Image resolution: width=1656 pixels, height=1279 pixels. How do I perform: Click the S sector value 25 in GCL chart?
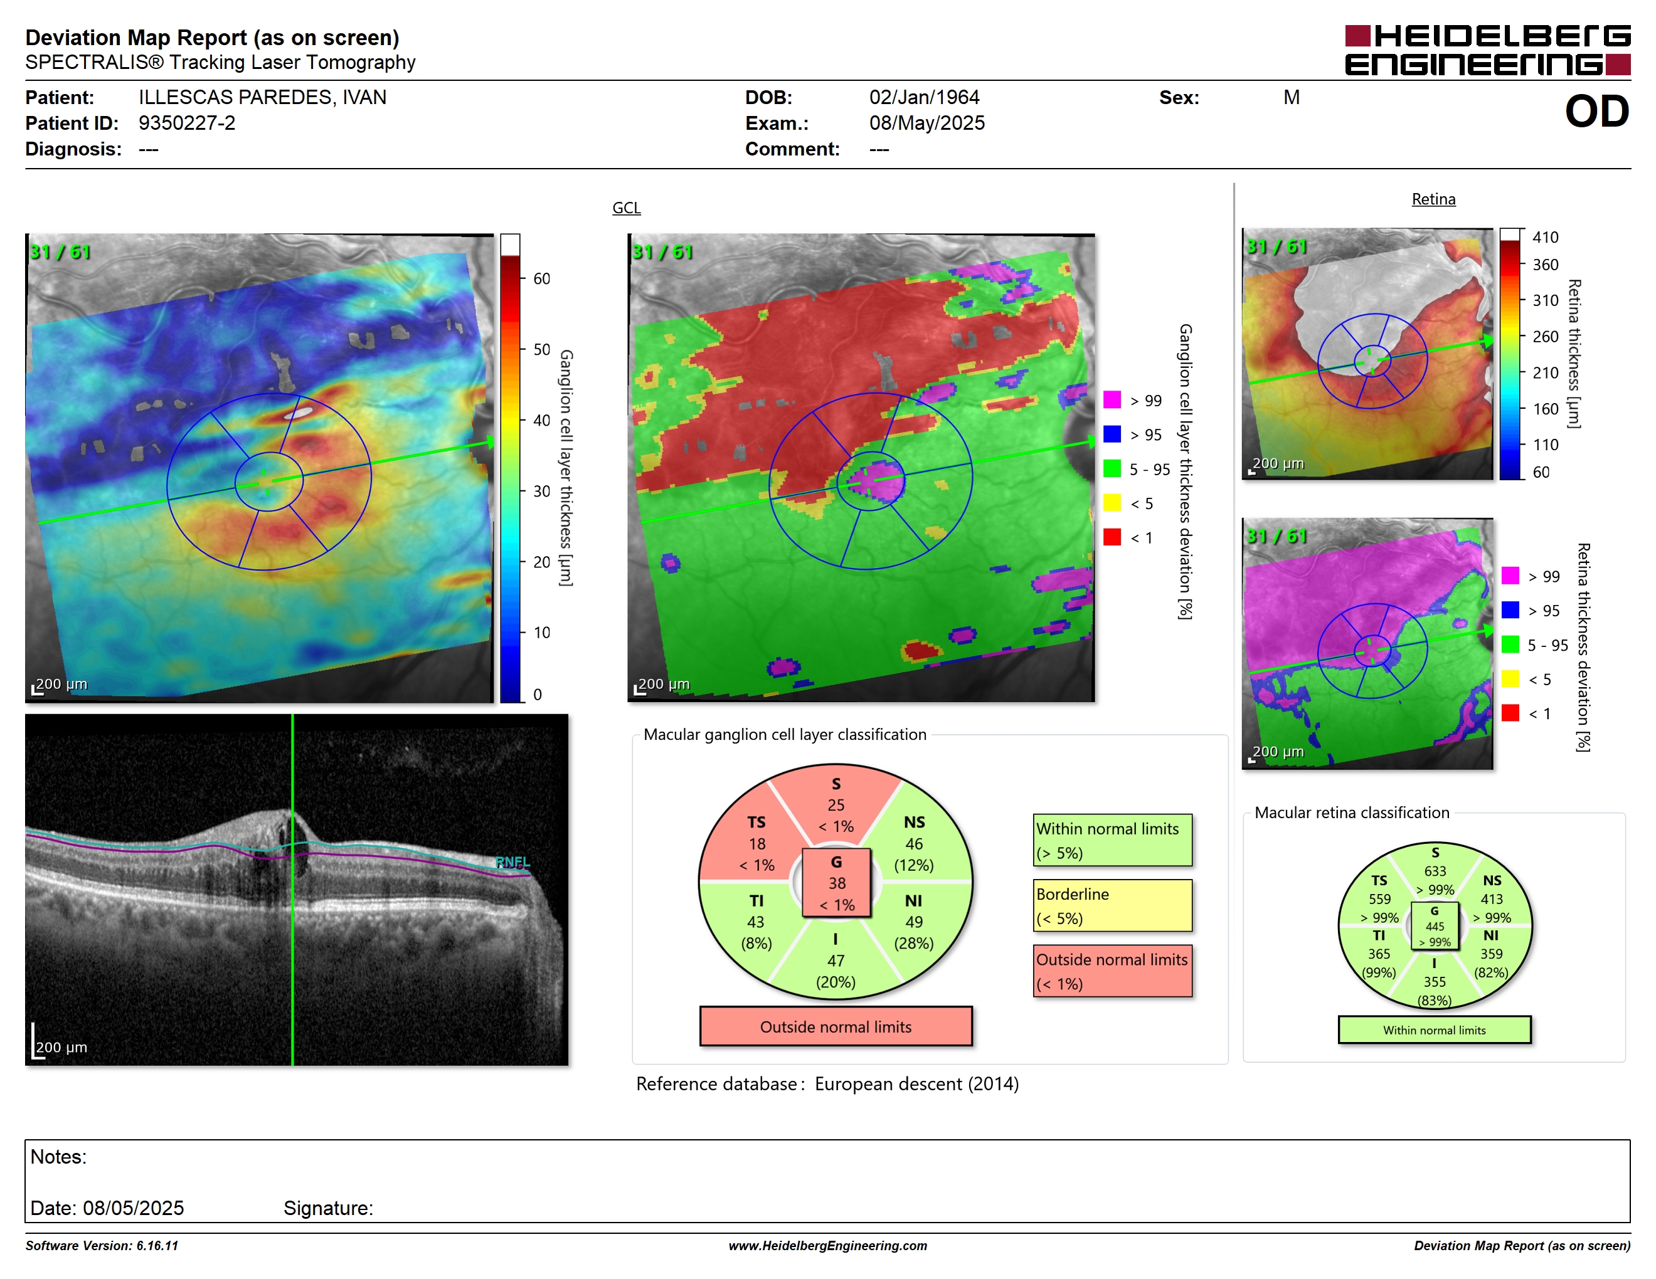point(836,804)
